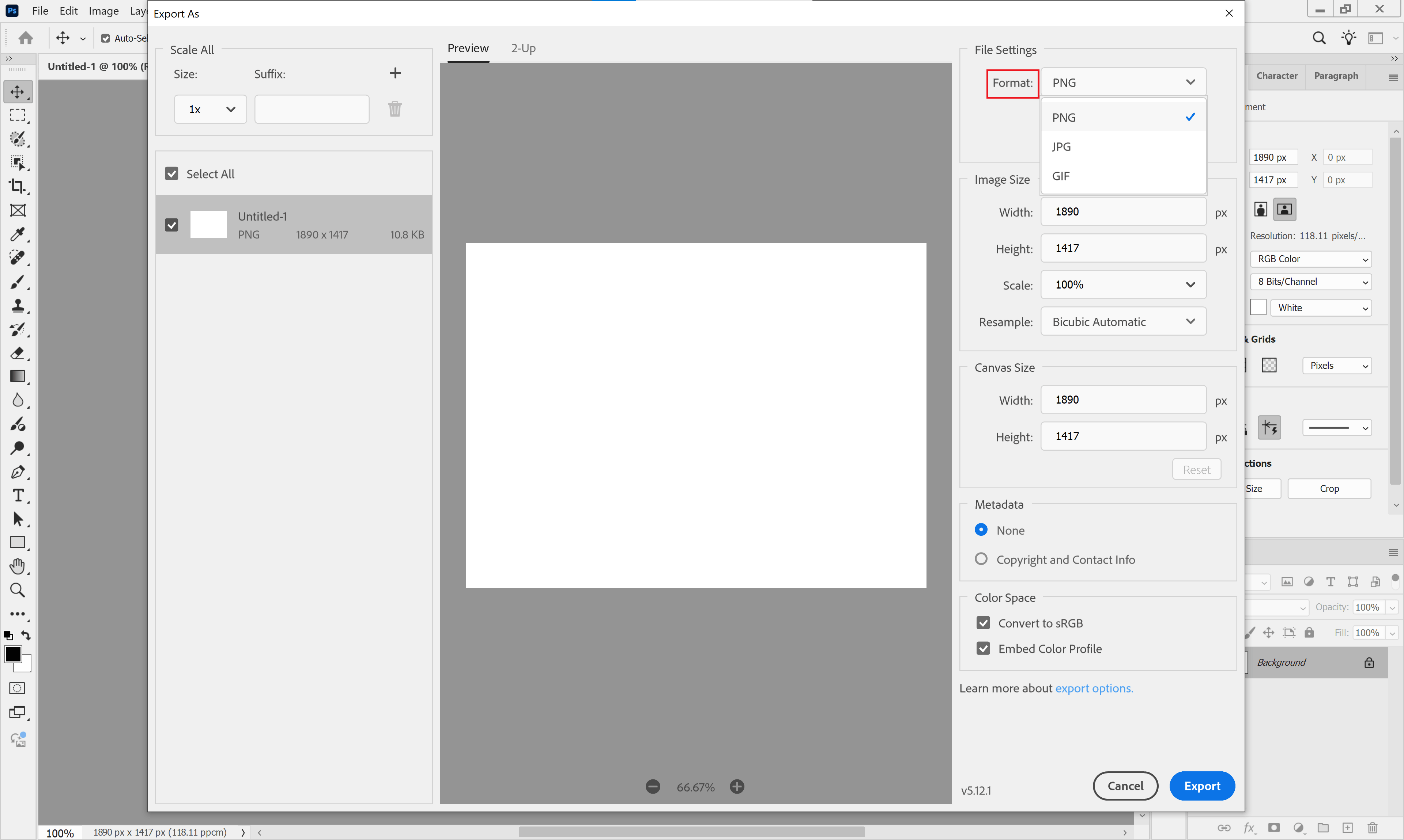This screenshot has height=840, width=1404.
Task: Open the Pixels units dropdown
Action: tap(1337, 366)
